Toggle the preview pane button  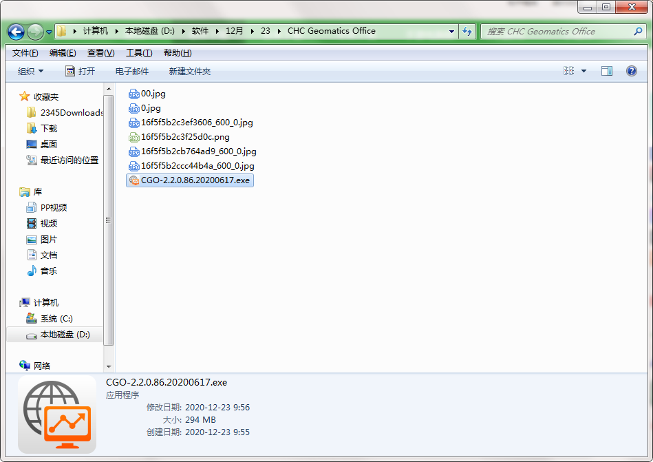coord(606,70)
